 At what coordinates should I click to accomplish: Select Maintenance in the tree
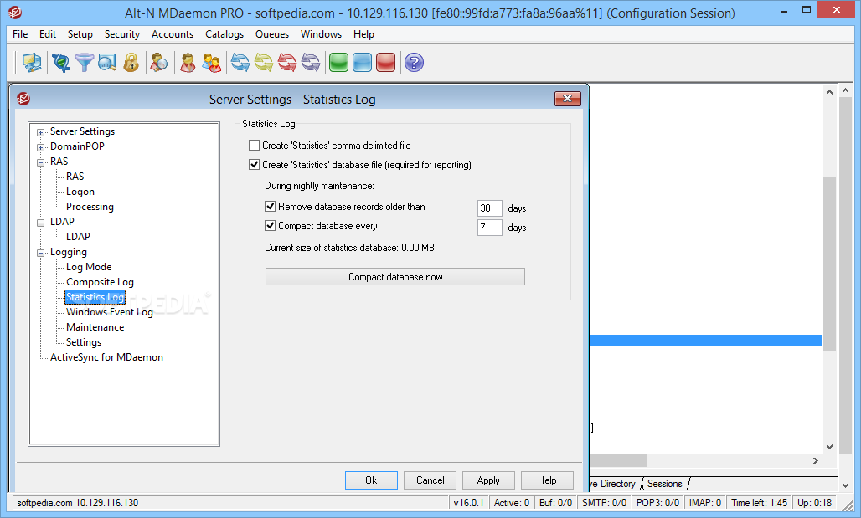(95, 327)
